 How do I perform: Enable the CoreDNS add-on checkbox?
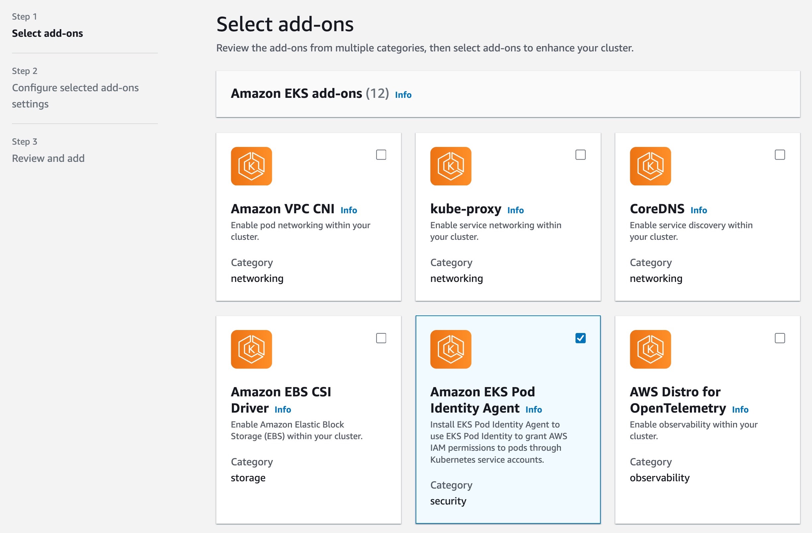tap(779, 155)
